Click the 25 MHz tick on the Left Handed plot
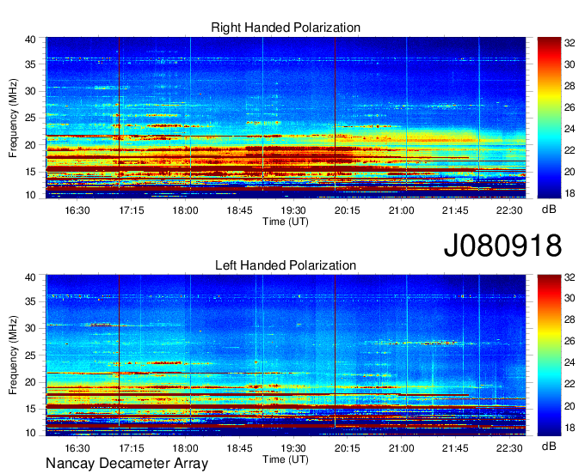 click(x=31, y=355)
